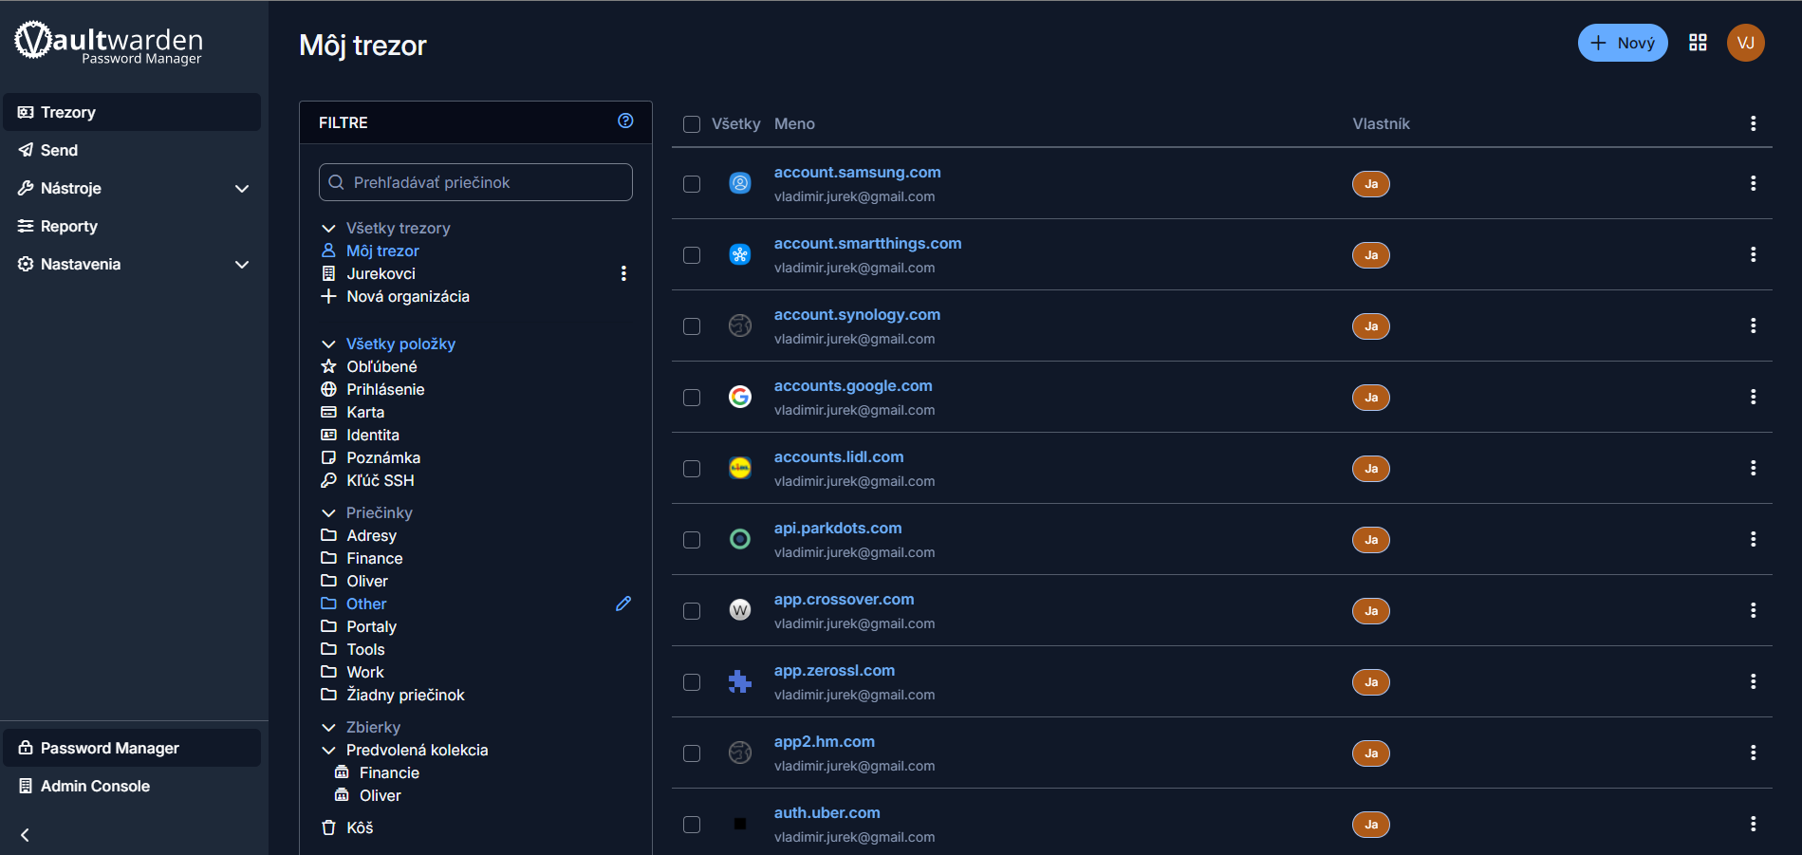Collapse the Všetky trezory section

click(328, 228)
